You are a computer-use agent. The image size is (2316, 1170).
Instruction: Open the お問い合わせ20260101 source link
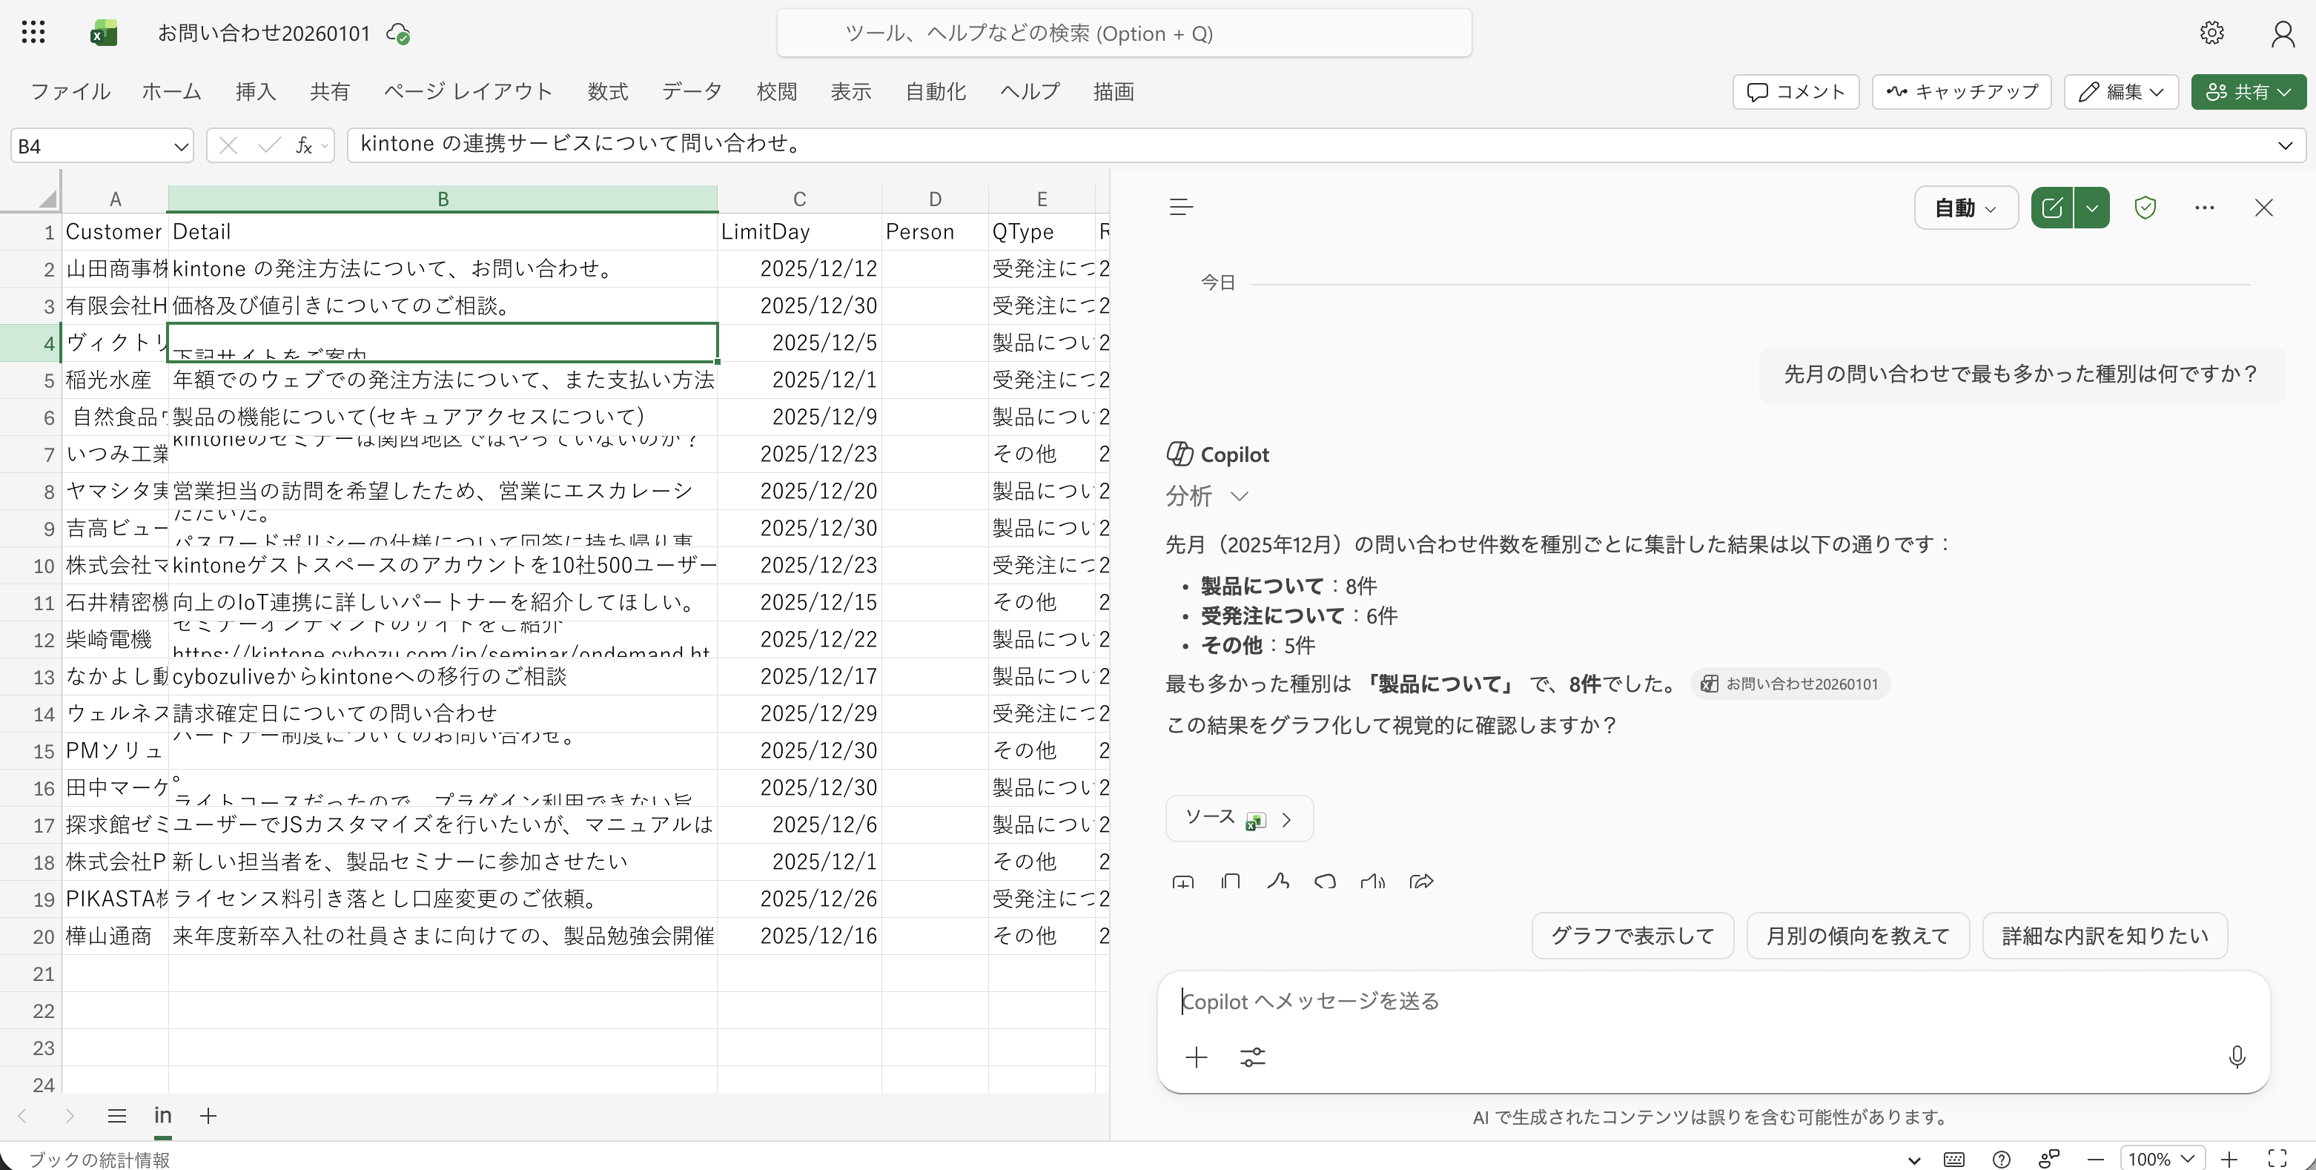[x=1789, y=684]
